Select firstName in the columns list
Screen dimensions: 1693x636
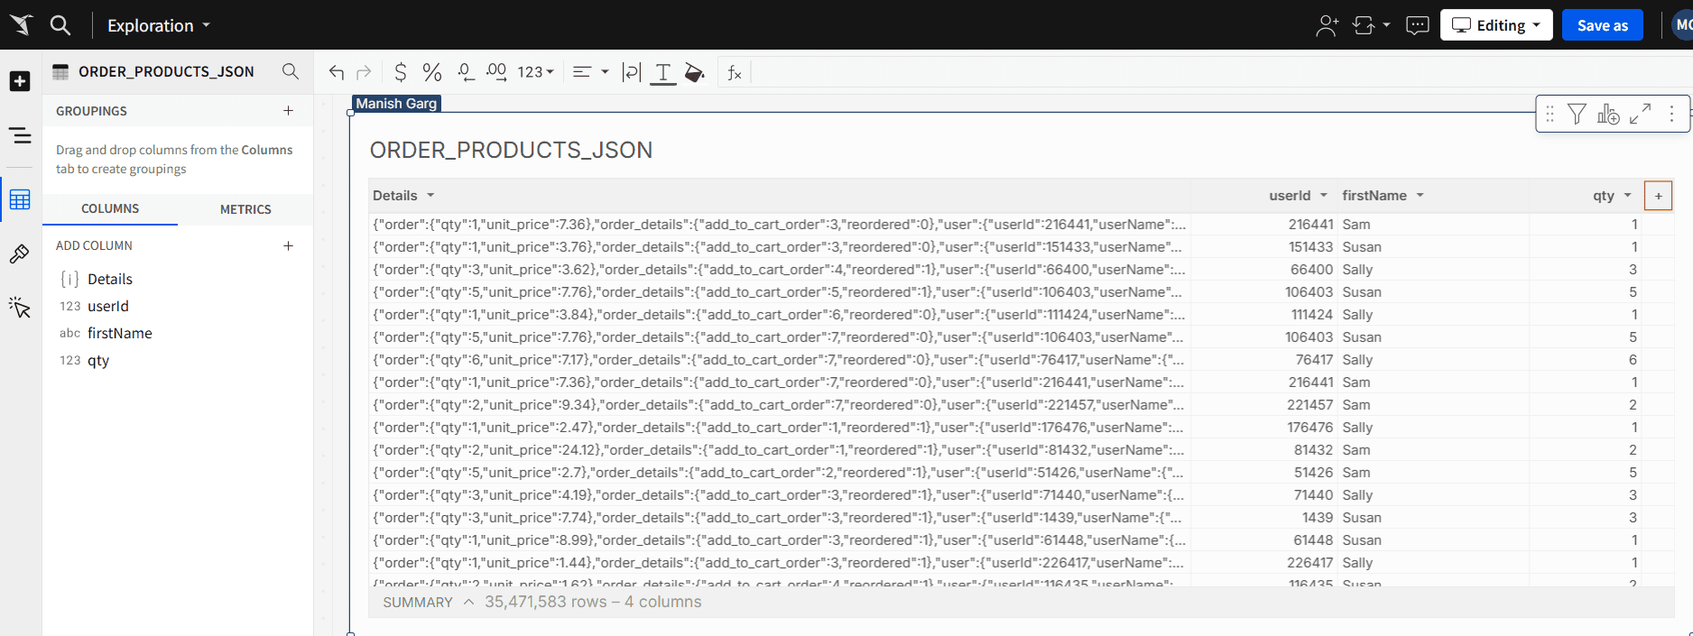point(119,333)
